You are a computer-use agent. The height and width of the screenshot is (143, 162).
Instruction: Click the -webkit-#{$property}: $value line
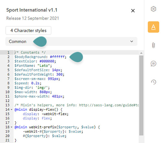click(x=53, y=131)
